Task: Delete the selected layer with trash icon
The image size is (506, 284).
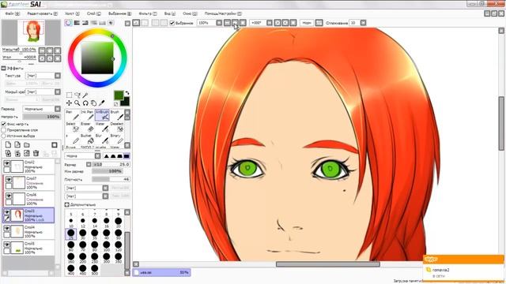Action: click(x=36, y=153)
